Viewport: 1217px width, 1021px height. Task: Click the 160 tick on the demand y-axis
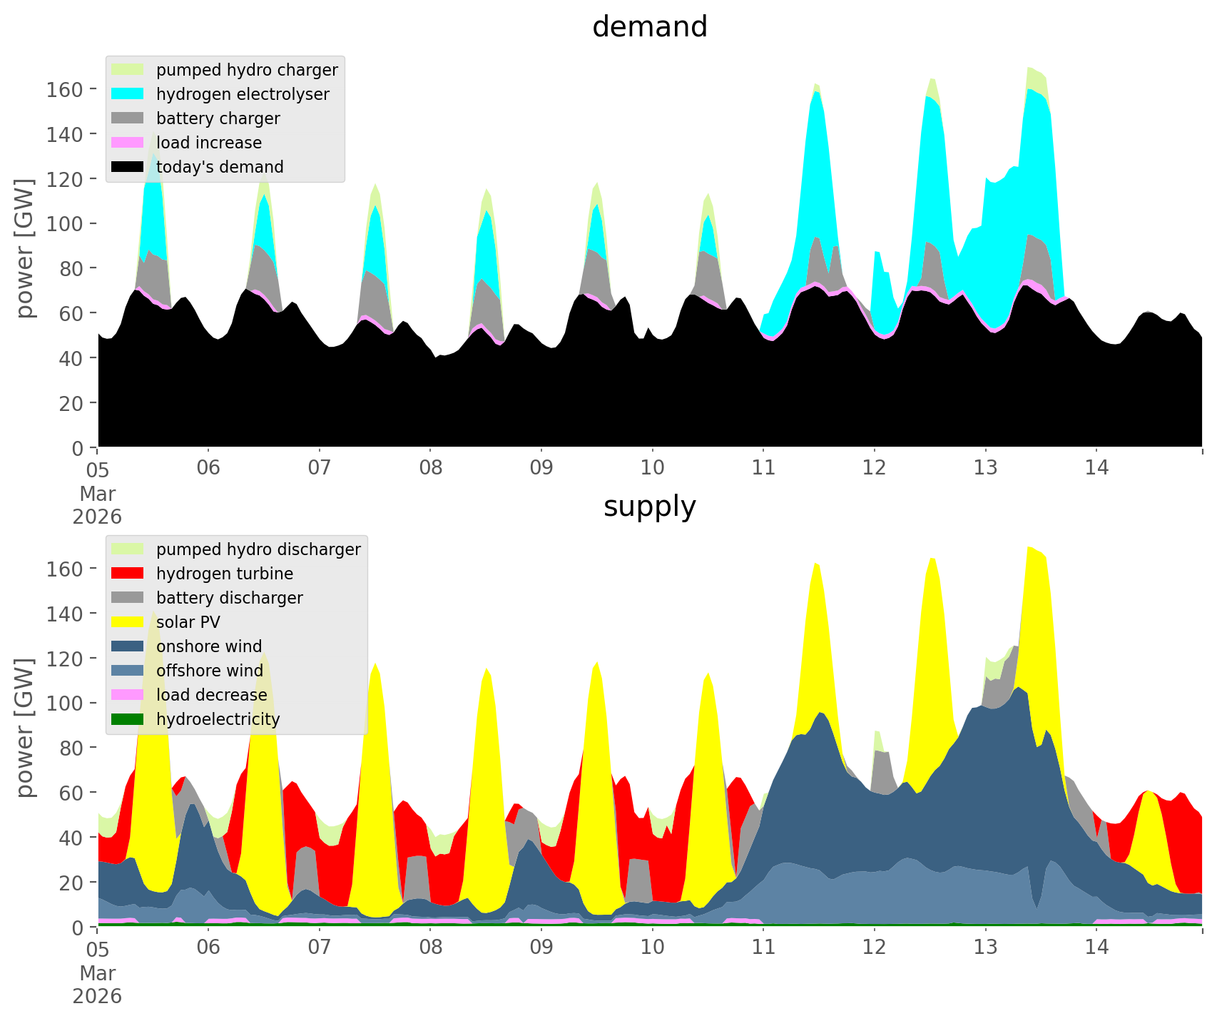click(64, 89)
